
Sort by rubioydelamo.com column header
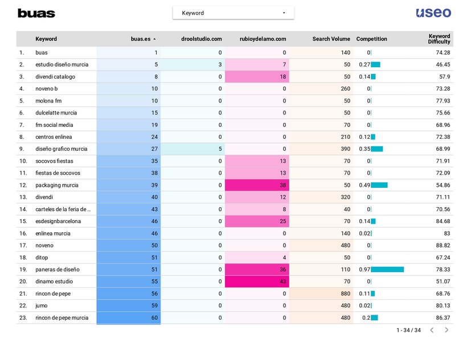263,39
